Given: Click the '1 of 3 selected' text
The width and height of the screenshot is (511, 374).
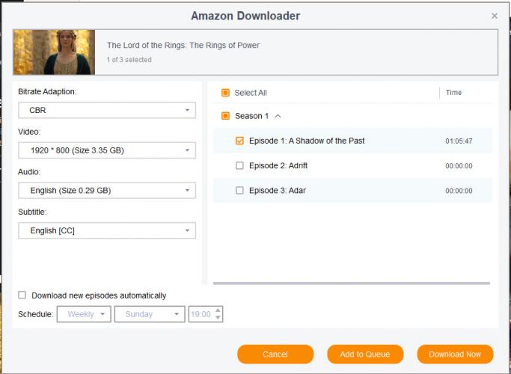Looking at the screenshot, I should tap(129, 60).
